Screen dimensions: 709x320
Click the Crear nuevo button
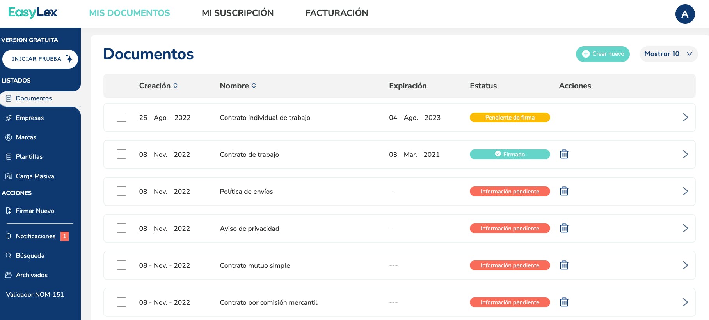(x=602, y=54)
